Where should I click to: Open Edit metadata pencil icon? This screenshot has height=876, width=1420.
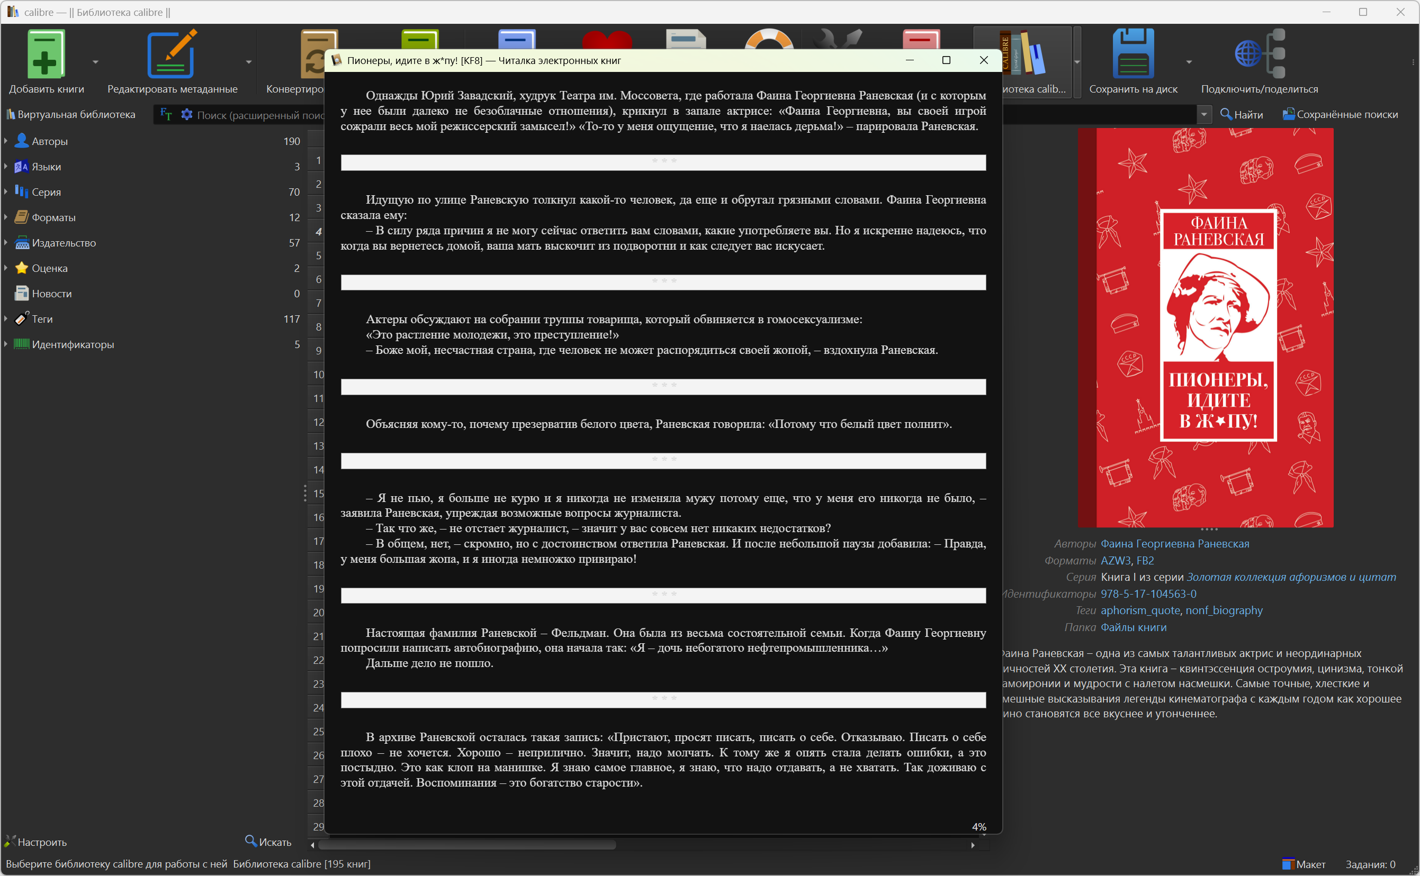(x=172, y=54)
